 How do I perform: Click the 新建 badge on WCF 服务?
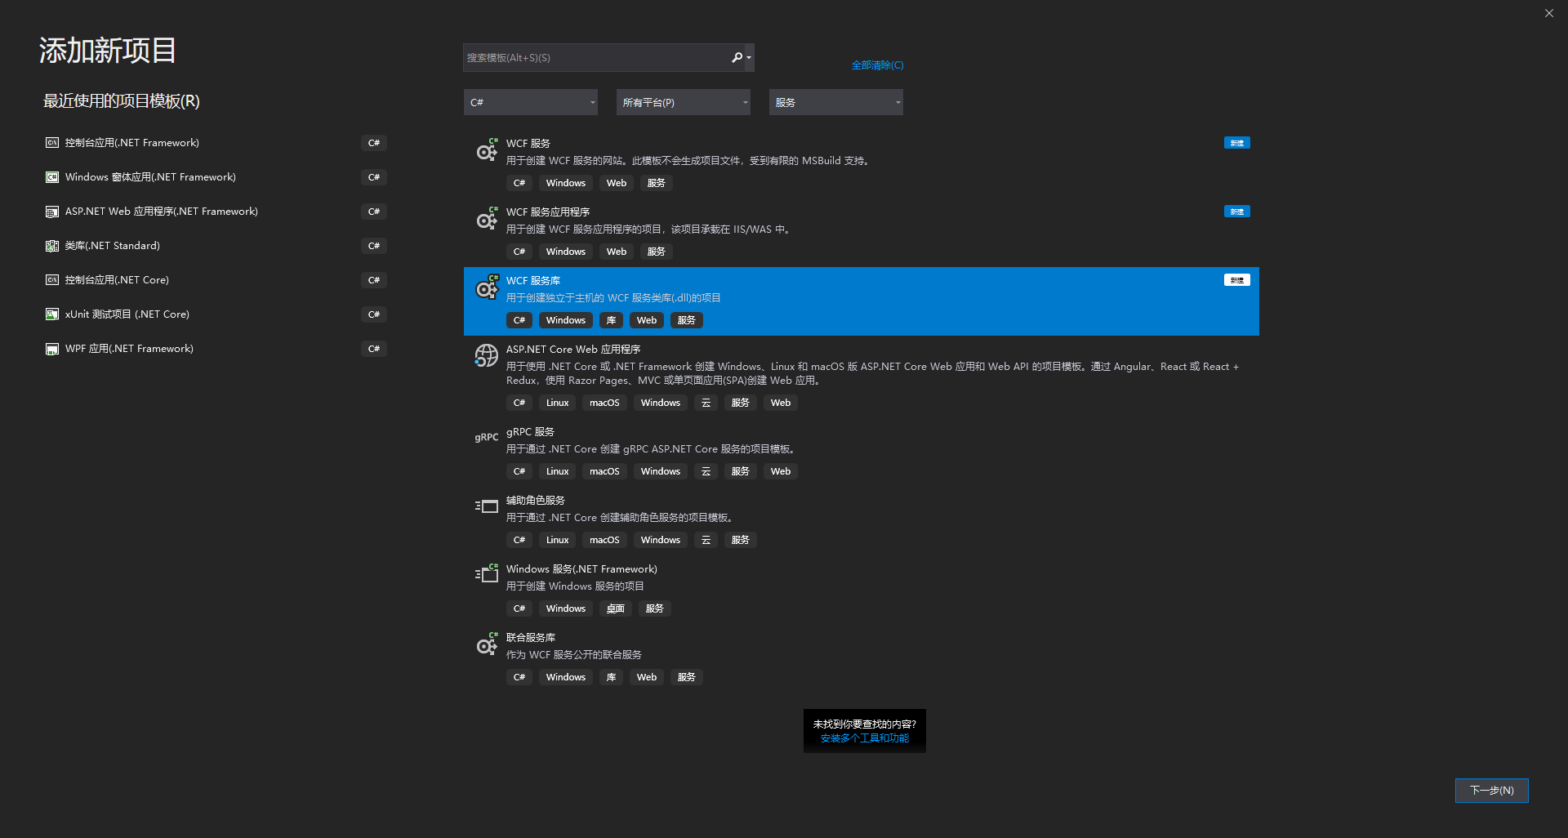coord(1236,143)
